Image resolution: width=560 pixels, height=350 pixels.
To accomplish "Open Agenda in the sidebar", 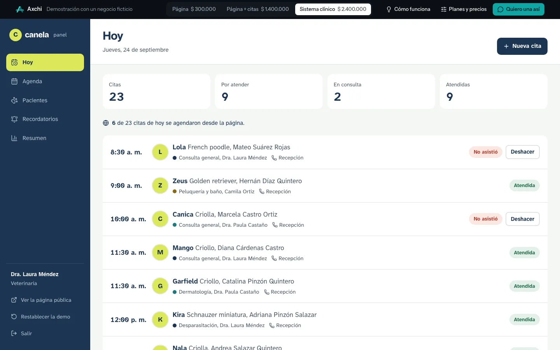I will pos(45,81).
